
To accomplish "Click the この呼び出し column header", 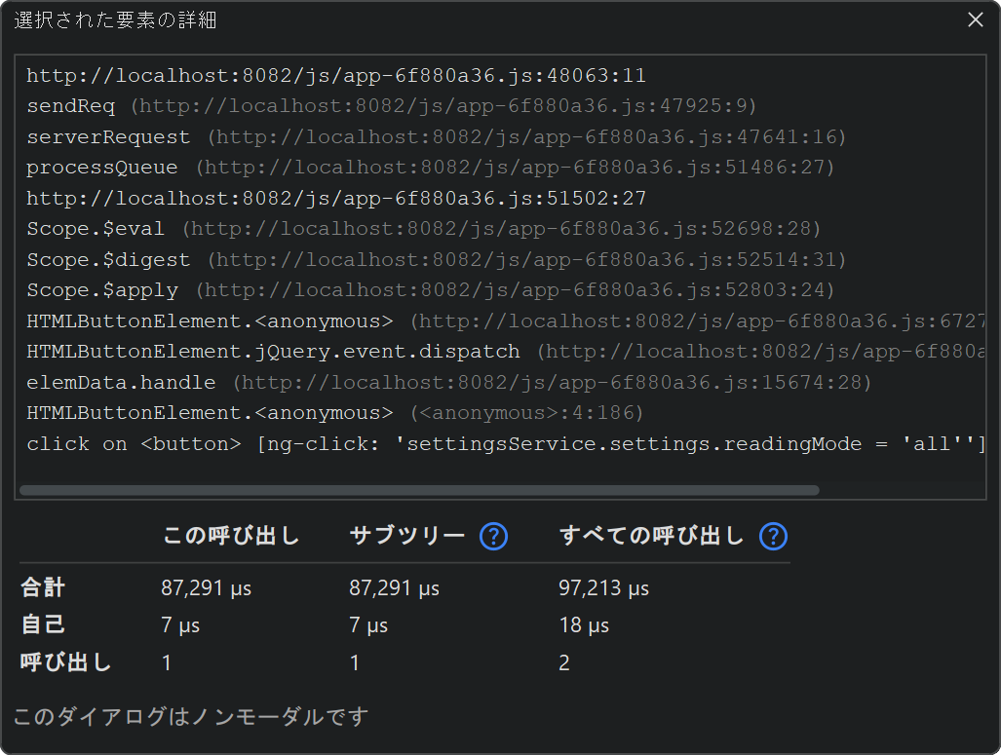I will coord(230,536).
